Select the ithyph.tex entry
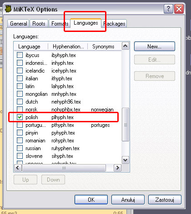191x214 pixels. tap(62, 78)
